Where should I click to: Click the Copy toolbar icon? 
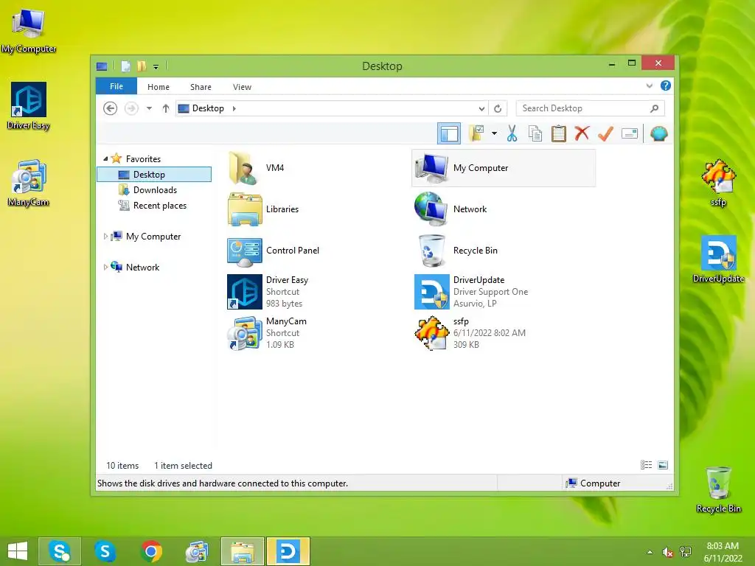coord(535,133)
